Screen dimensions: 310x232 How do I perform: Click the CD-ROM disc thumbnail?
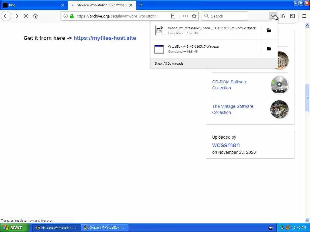279,85
